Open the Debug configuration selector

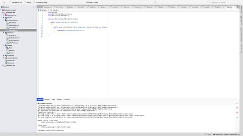pos(28,3)
